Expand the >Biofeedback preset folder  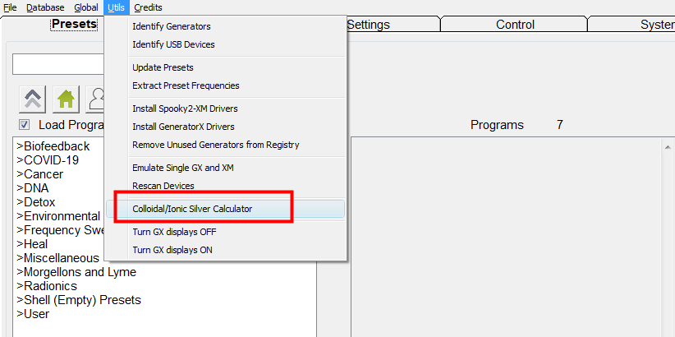point(53,146)
